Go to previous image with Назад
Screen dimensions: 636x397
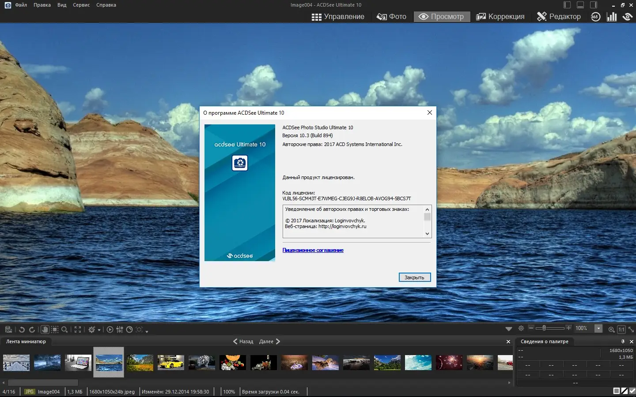point(243,341)
